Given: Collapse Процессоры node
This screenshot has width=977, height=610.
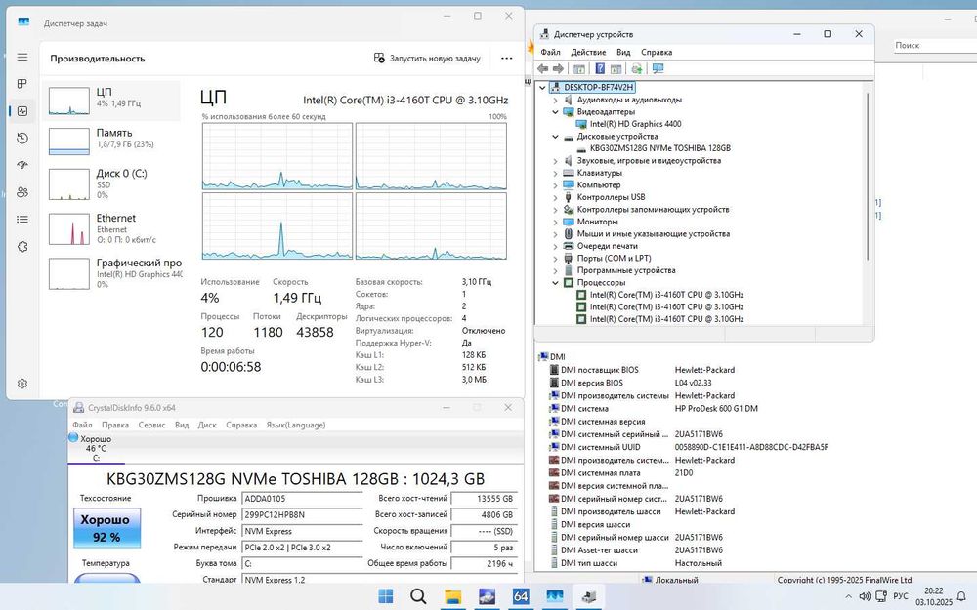Looking at the screenshot, I should (555, 283).
